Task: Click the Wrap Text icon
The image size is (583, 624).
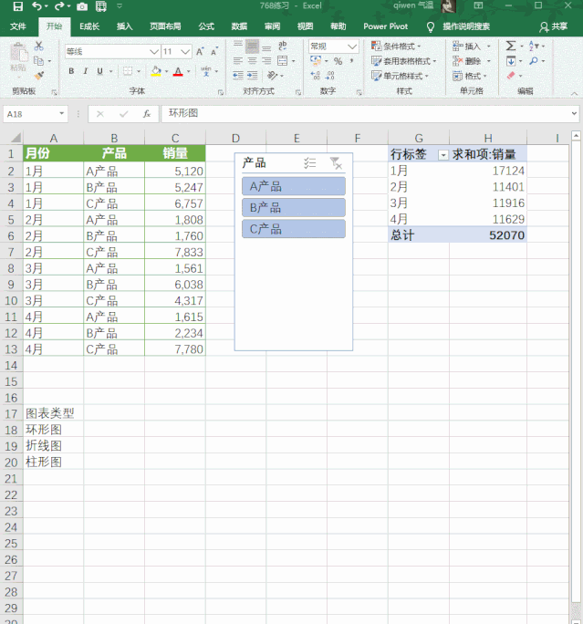Action: [283, 46]
